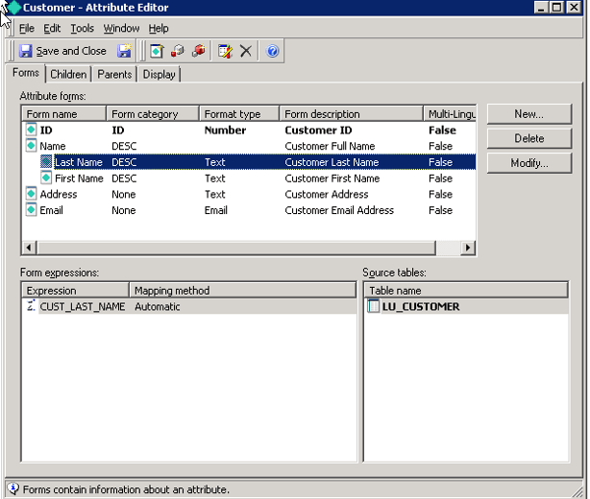Open the Parents tab
Viewport: 590px width, 499px height.
[x=114, y=74]
